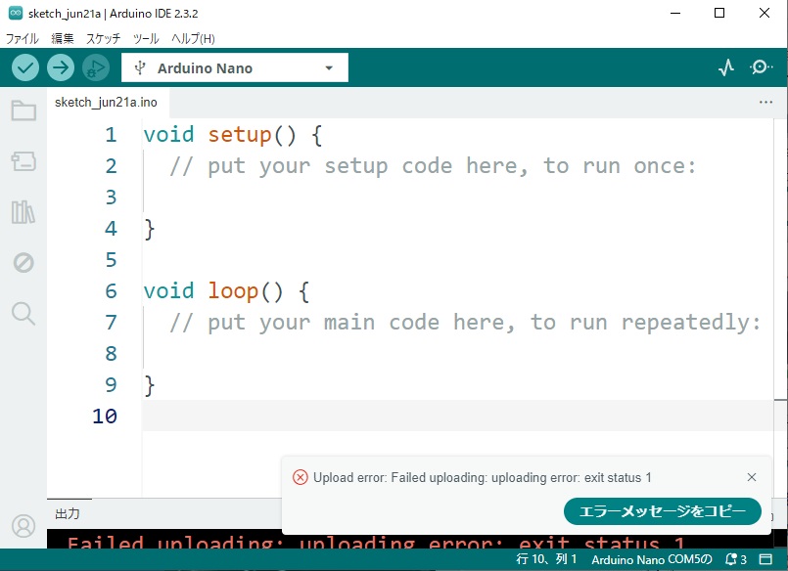Open the スケッチ menu
Image resolution: width=788 pixels, height=571 pixels.
click(x=104, y=39)
